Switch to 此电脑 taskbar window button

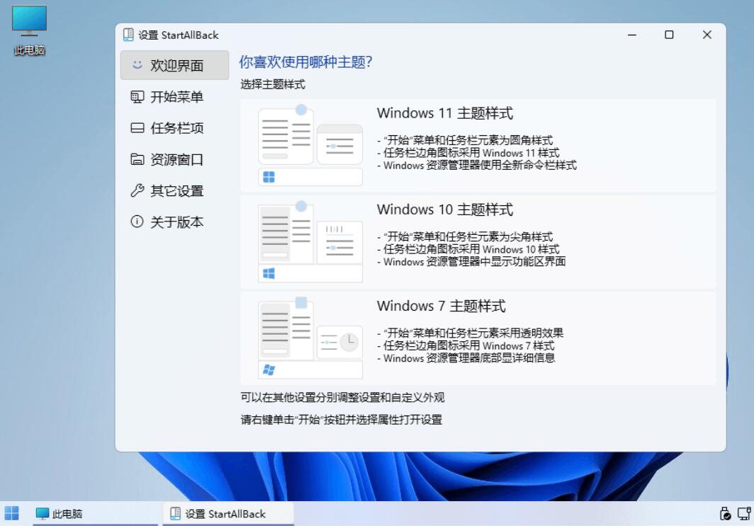coord(95,514)
